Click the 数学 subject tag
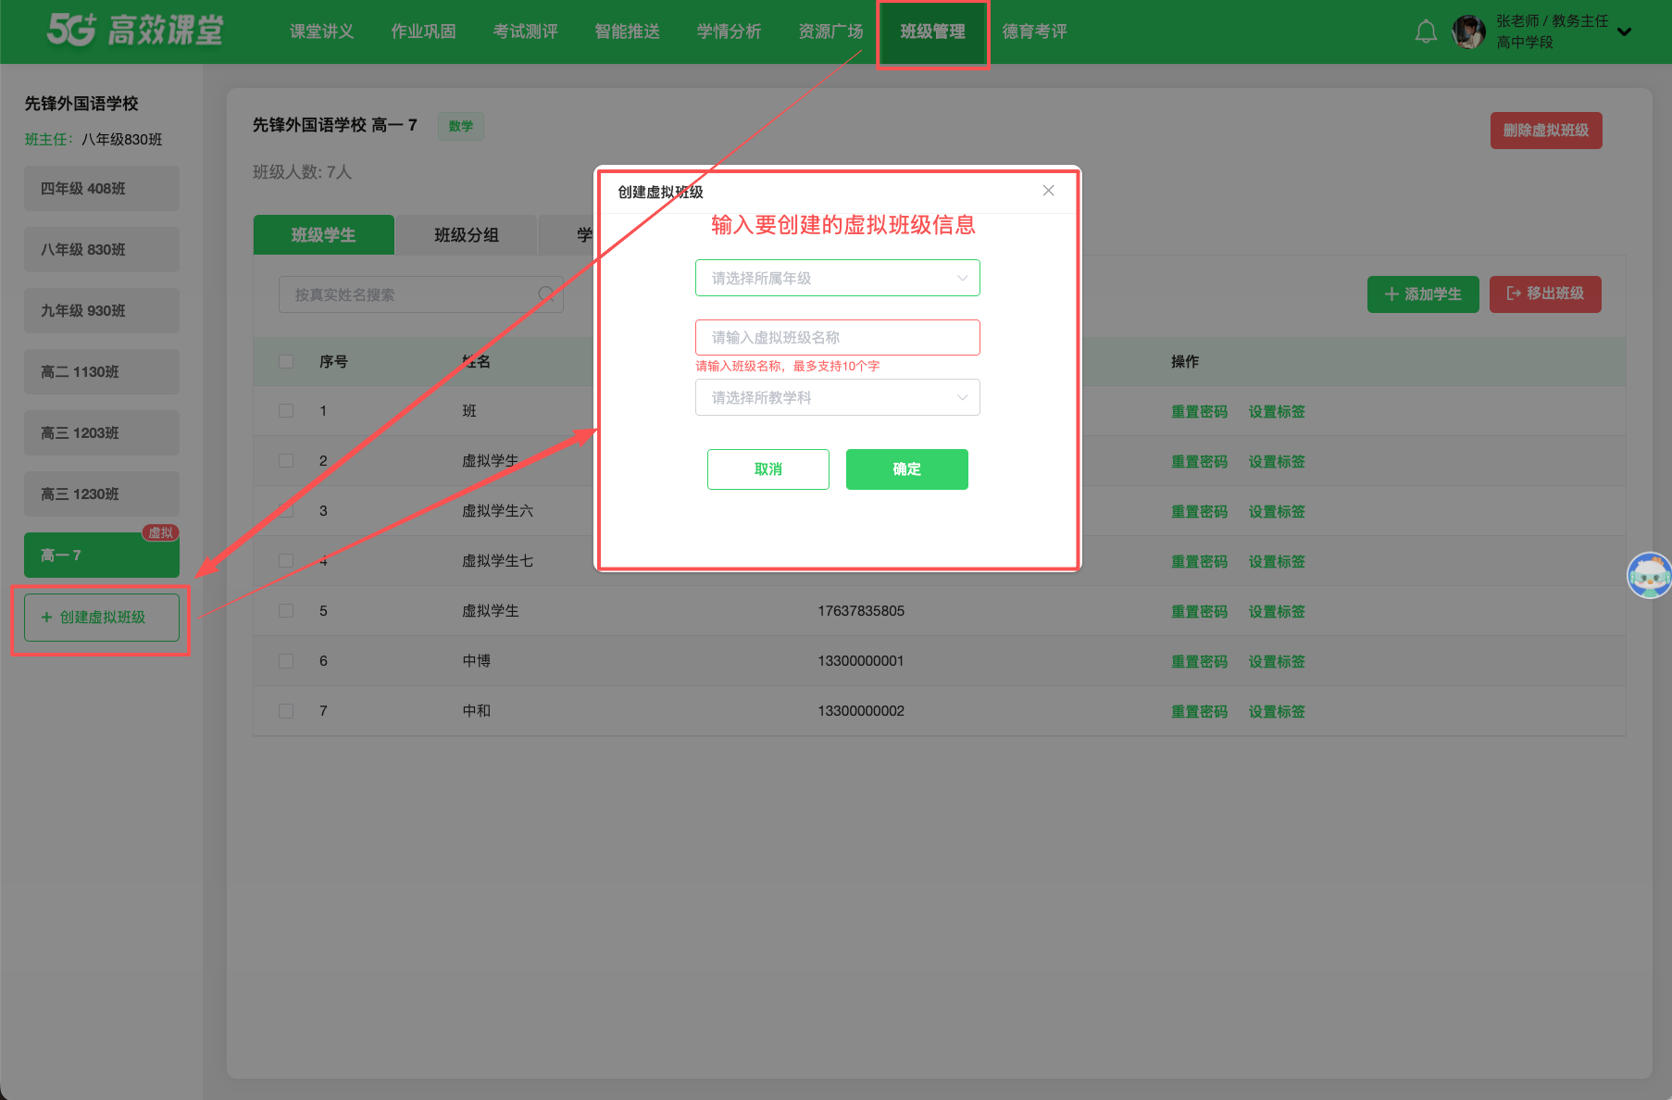 click(460, 126)
